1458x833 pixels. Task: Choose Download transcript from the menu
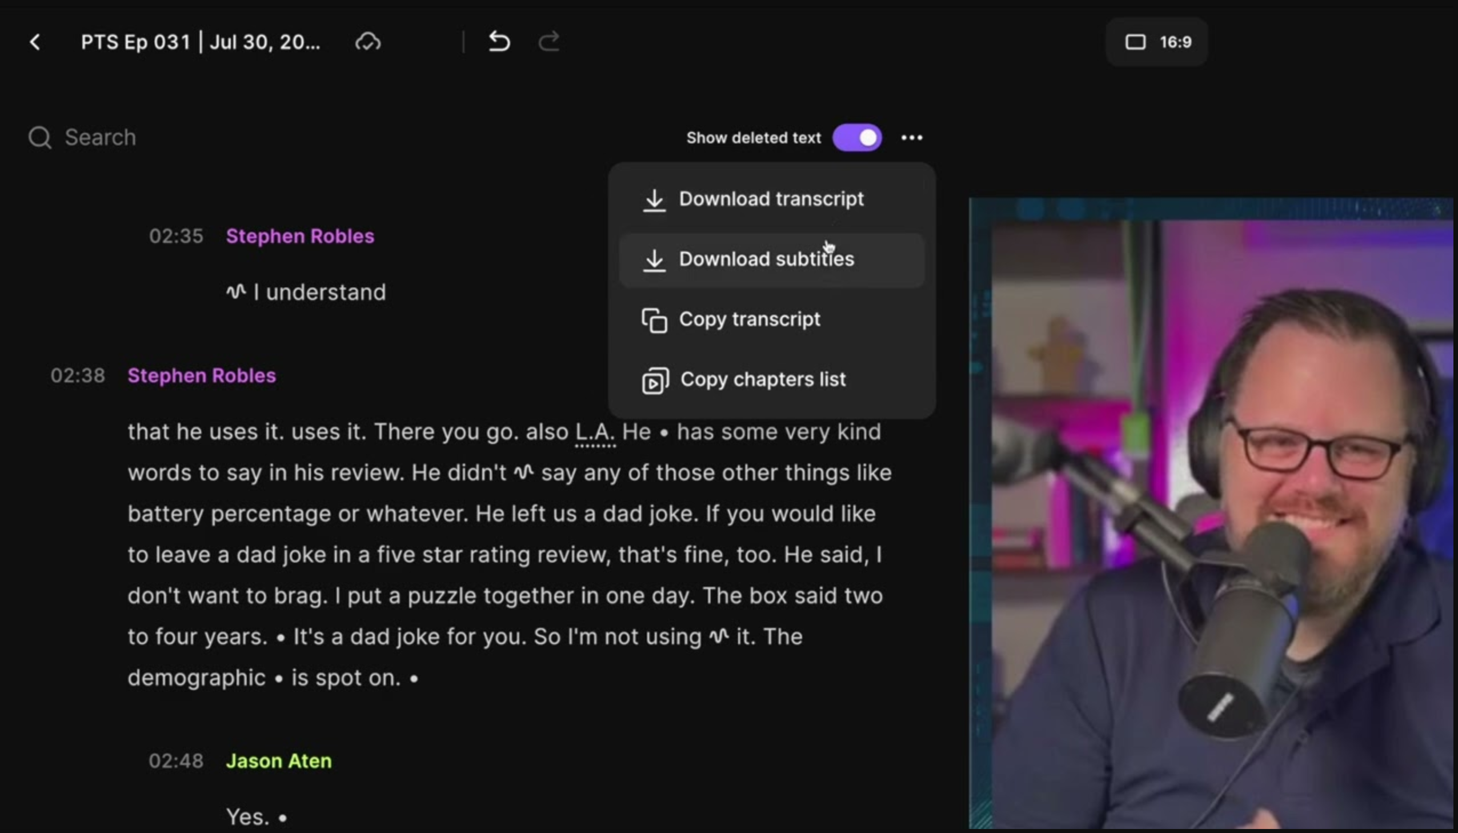tap(771, 199)
